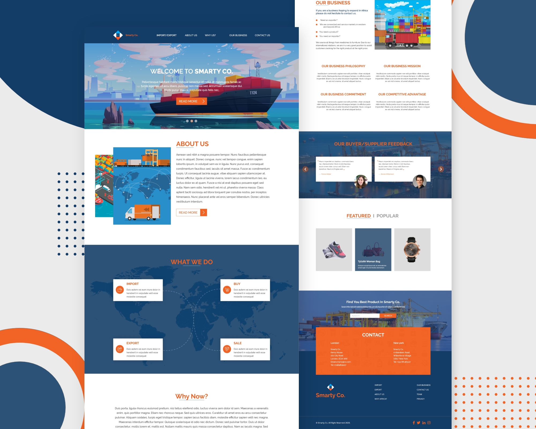The image size is (536, 429).
Task: Click Read More button in About Us section
Action: 192,212
